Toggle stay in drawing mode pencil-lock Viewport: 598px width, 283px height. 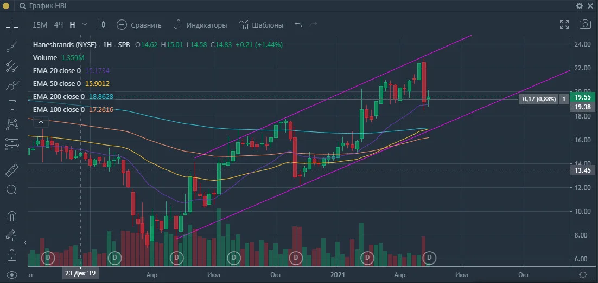12,235
